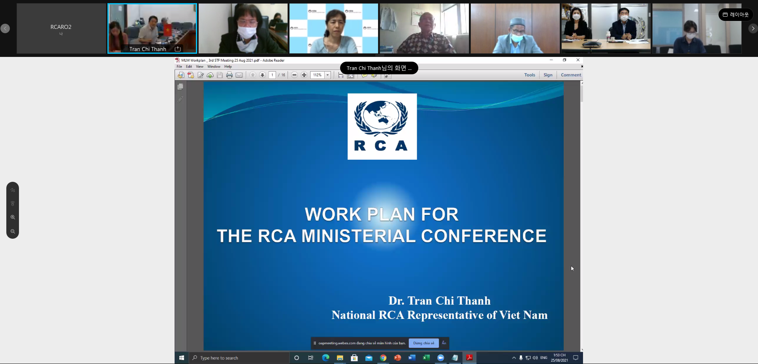The width and height of the screenshot is (758, 364).
Task: Zoom in with the plus button
Action: [304, 75]
